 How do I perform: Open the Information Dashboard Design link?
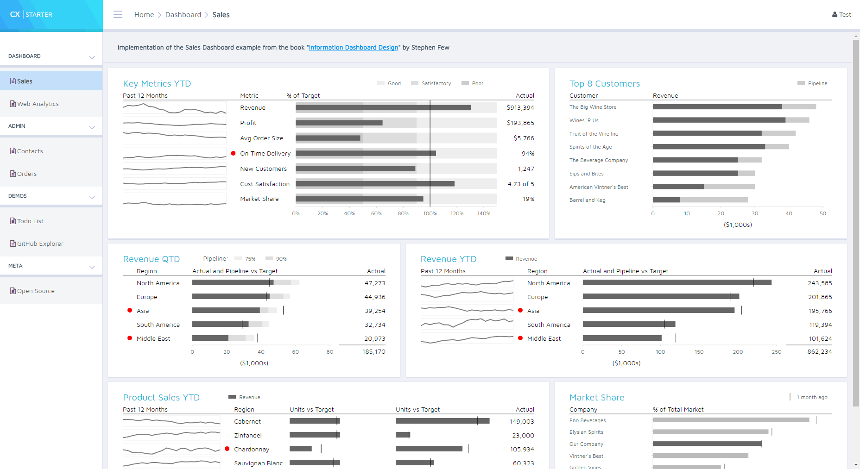click(354, 47)
